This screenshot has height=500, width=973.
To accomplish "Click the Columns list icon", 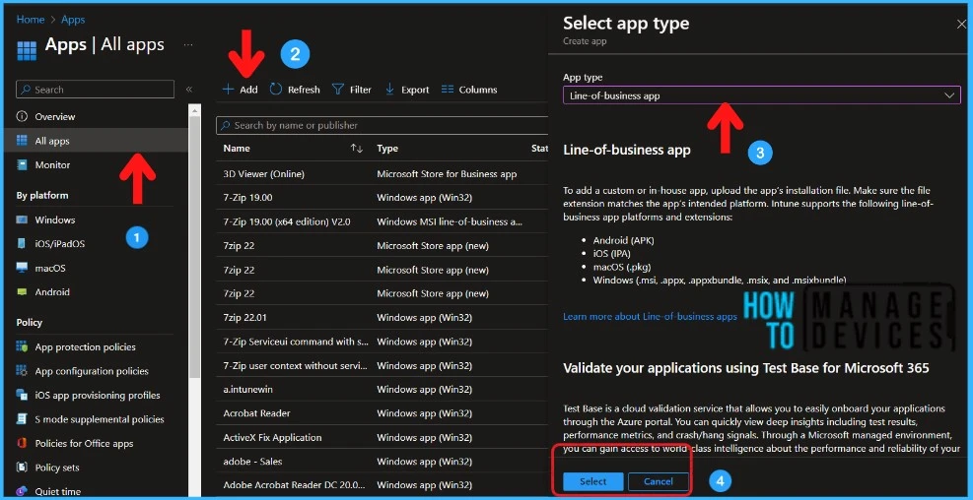I will 448,90.
